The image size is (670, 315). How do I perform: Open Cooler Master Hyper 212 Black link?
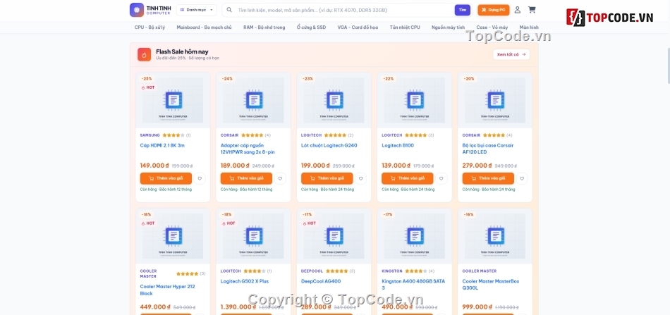point(168,290)
